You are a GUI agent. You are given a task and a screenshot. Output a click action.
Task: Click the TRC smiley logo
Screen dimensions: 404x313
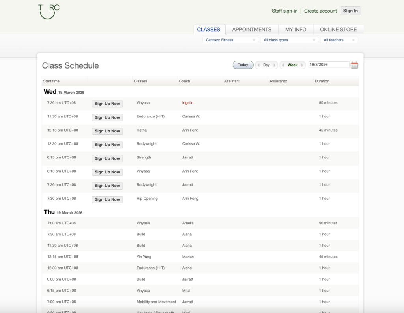(49, 11)
